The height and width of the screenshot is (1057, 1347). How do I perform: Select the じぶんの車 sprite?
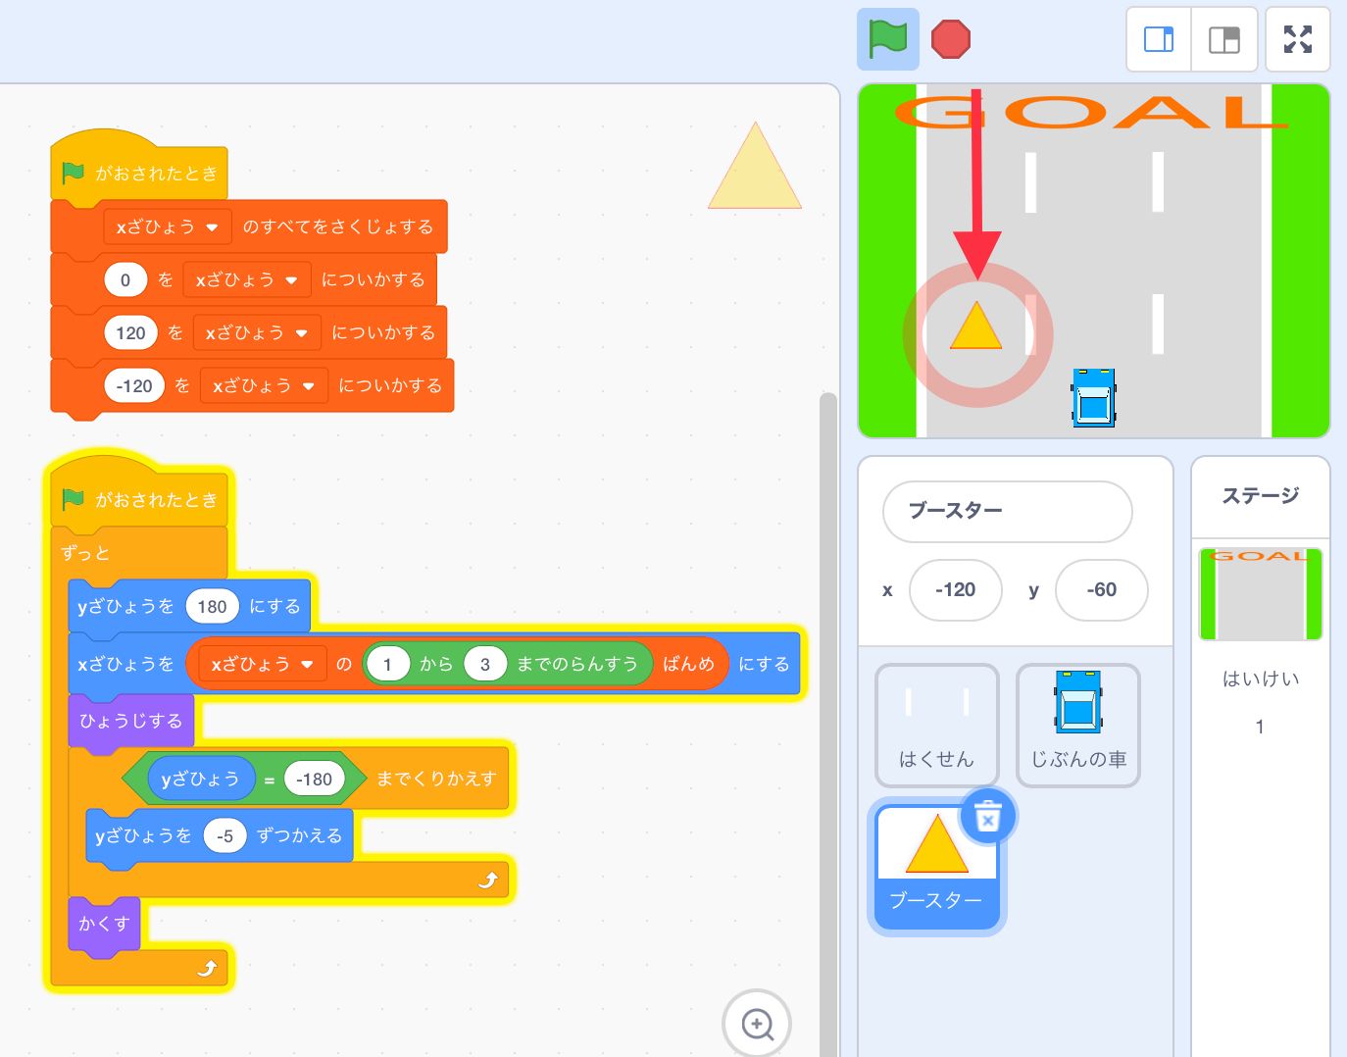click(x=1077, y=725)
